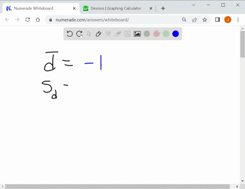The height and width of the screenshot is (189, 245).
Task: Select the pointer selection tool
Action: 89,34
